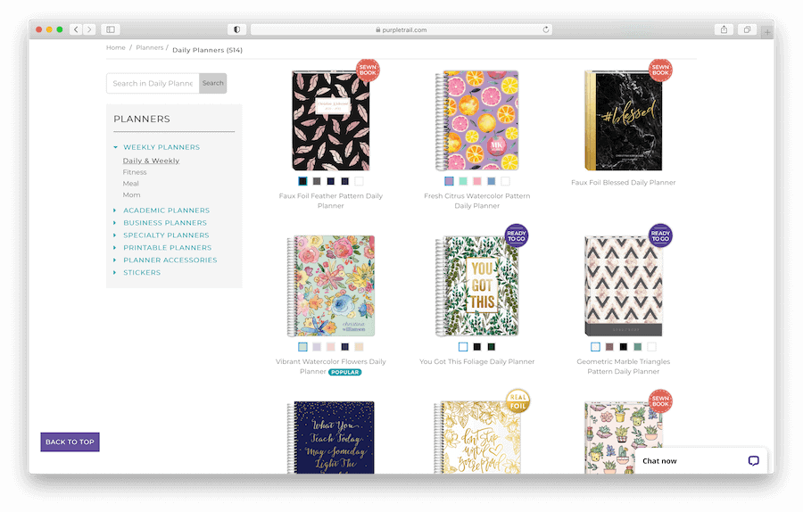Open the privacy shield icon

pos(236,29)
